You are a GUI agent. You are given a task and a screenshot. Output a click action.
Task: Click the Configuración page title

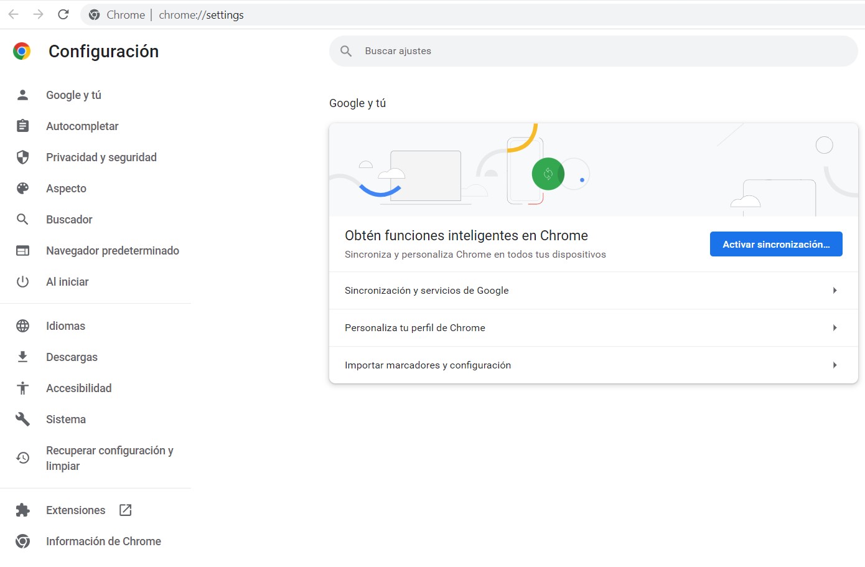104,51
